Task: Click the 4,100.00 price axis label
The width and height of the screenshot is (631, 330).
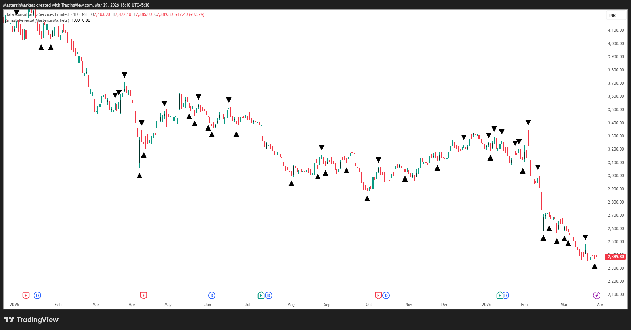Action: (616, 30)
